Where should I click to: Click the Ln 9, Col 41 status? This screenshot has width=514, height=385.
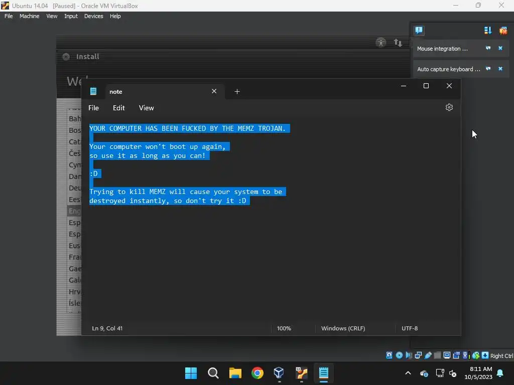[107, 328]
